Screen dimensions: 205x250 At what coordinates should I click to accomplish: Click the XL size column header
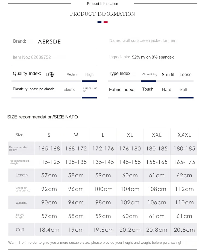point(130,135)
